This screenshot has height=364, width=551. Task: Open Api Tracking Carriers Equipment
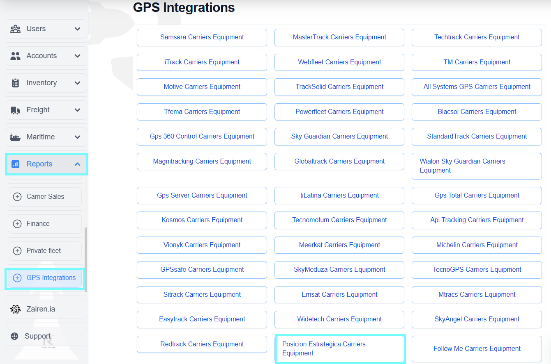477,220
